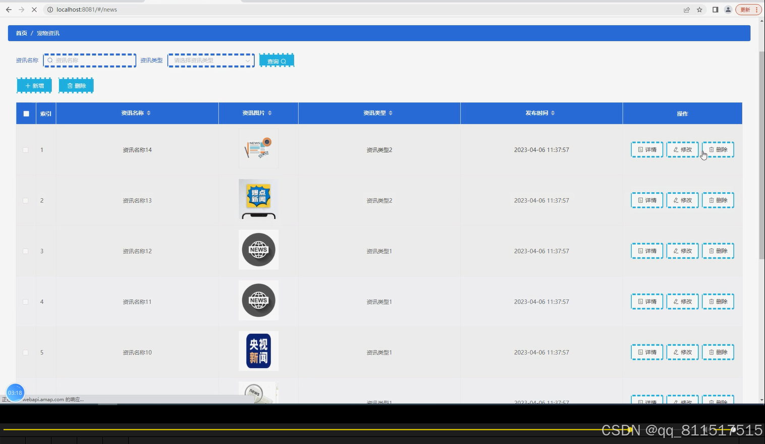
Task: Sort by 资讯图片 column arrows
Action: [270, 113]
